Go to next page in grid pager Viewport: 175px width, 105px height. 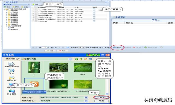pyautogui.click(x=60, y=48)
